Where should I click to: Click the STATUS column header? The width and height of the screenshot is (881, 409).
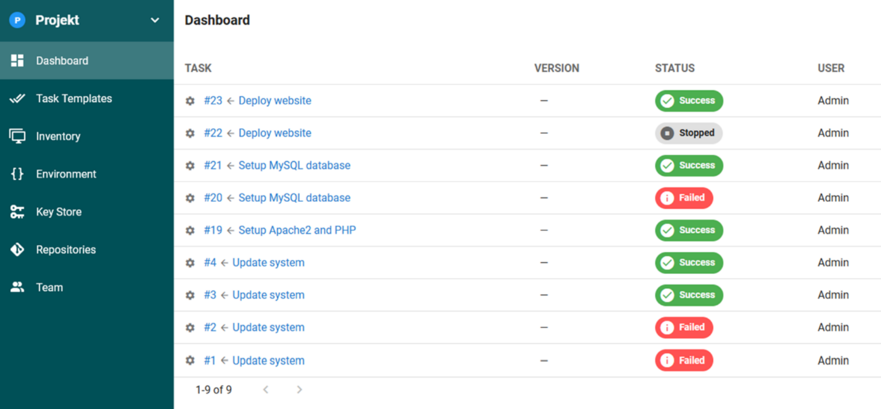coord(675,68)
